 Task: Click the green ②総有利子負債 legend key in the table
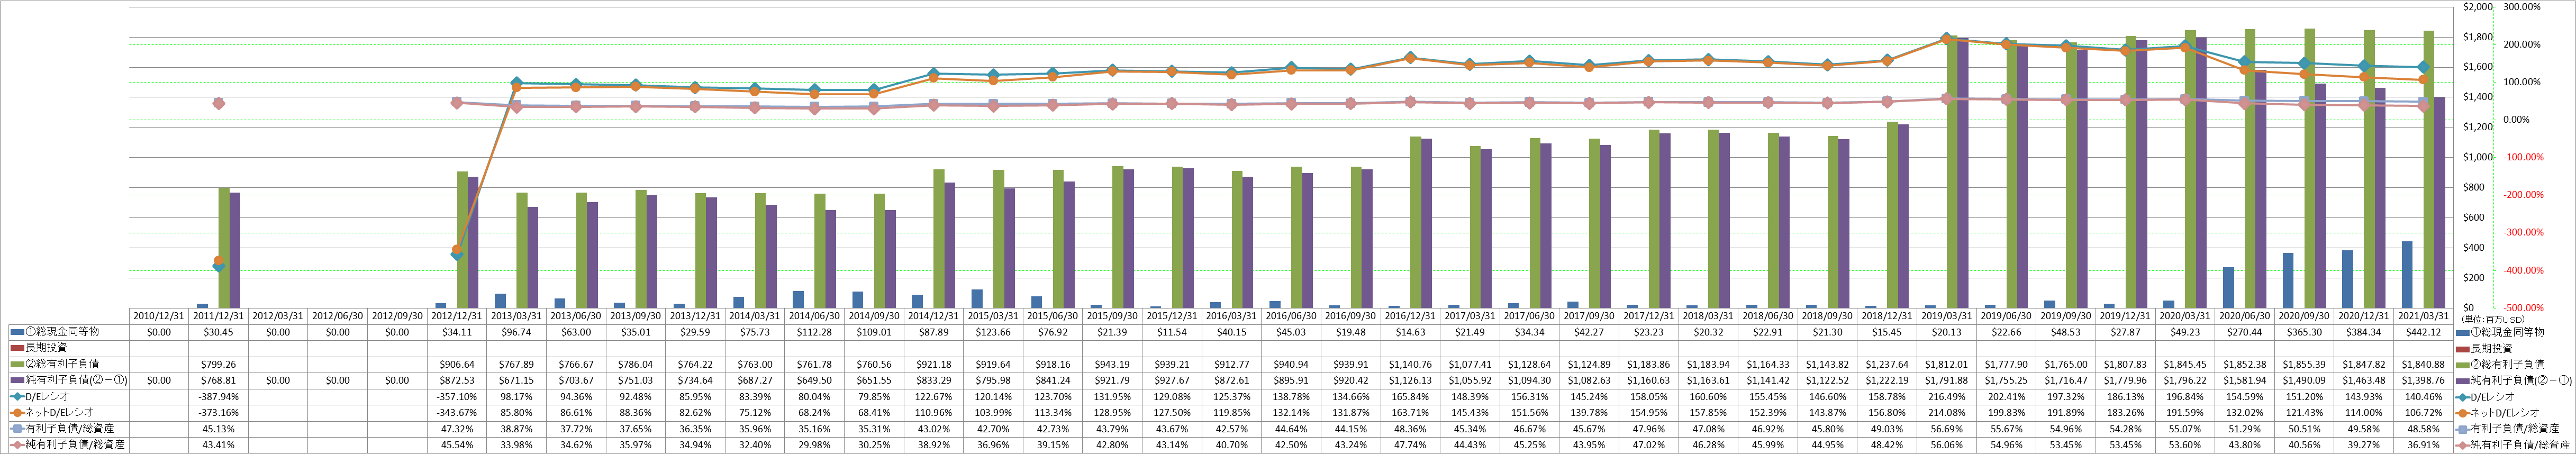click(16, 364)
